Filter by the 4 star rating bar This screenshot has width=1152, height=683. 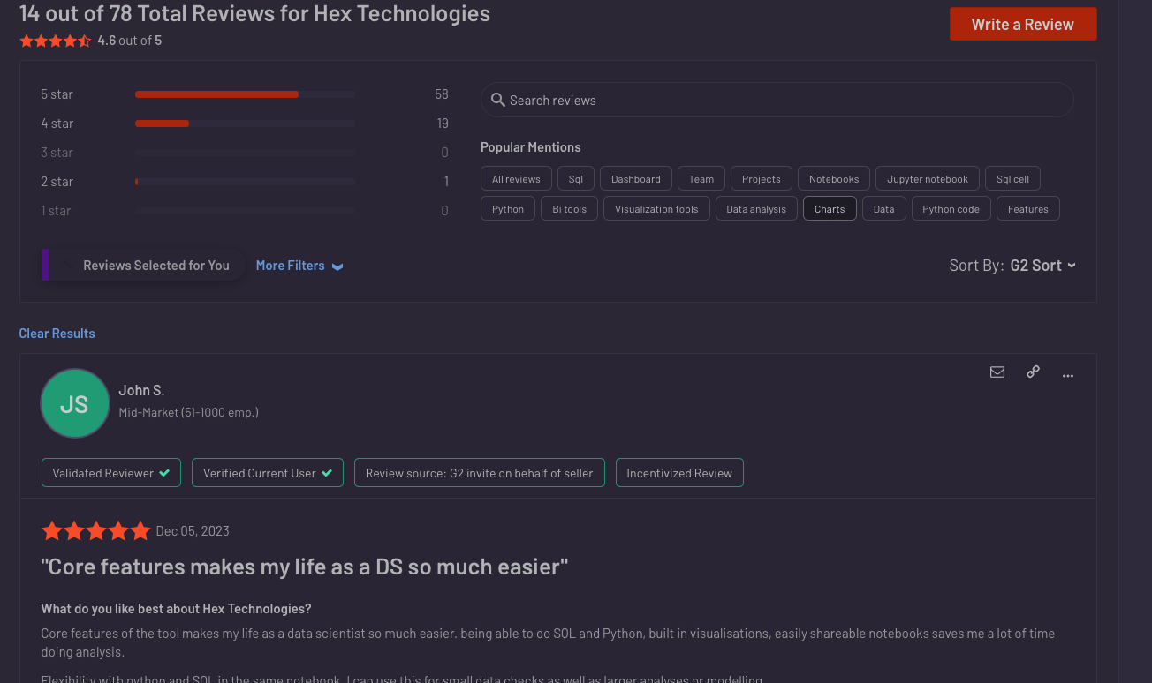point(245,124)
